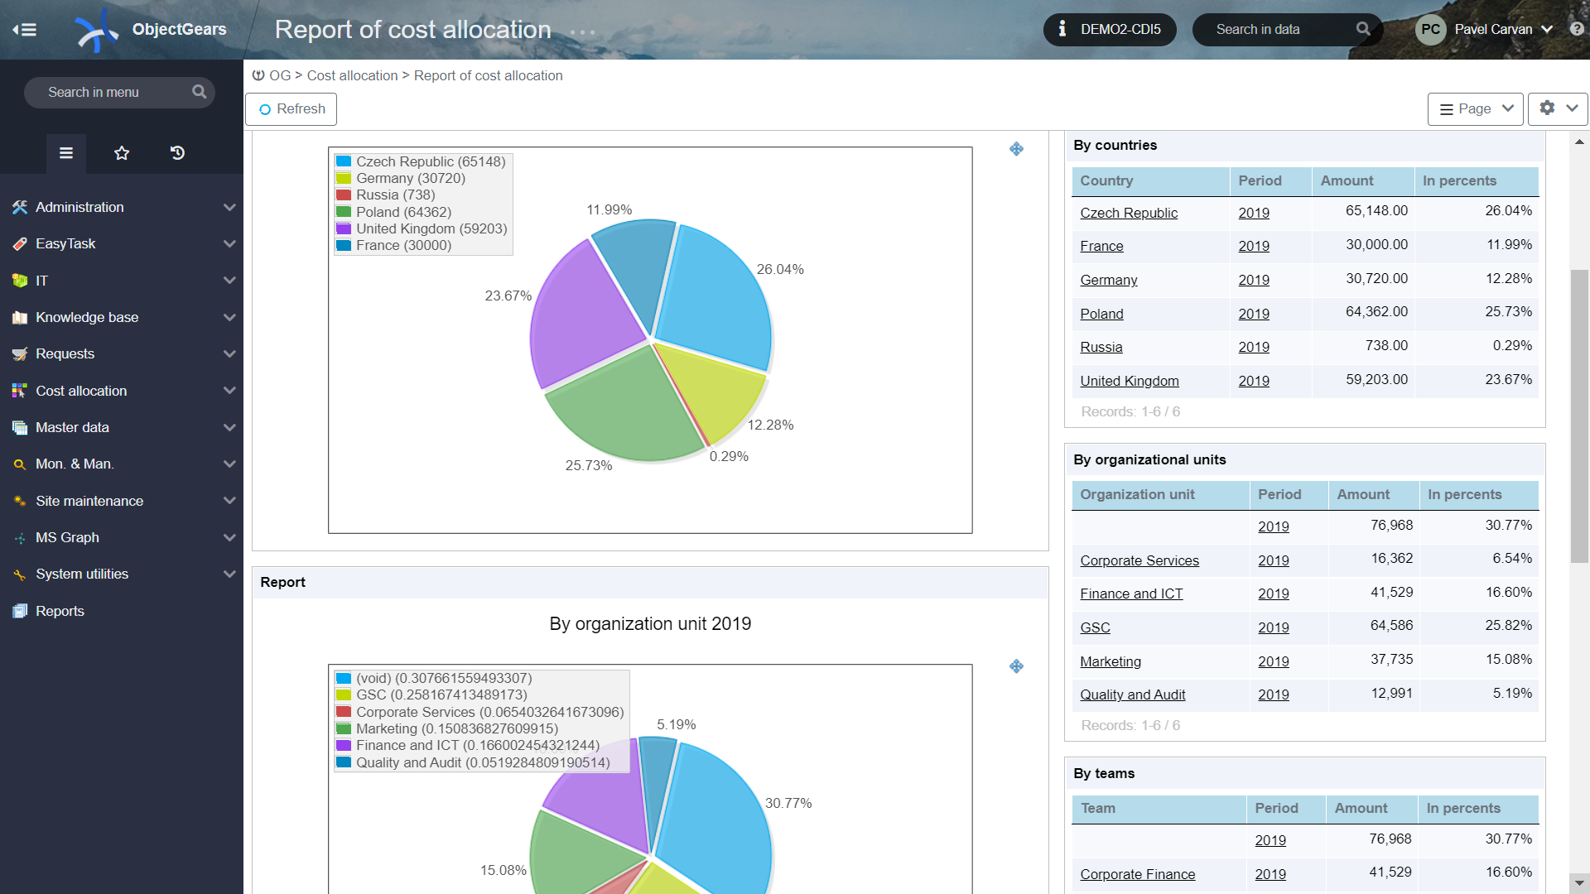Select the menu list tab
Image resolution: width=1590 pixels, height=894 pixels.
(x=66, y=153)
